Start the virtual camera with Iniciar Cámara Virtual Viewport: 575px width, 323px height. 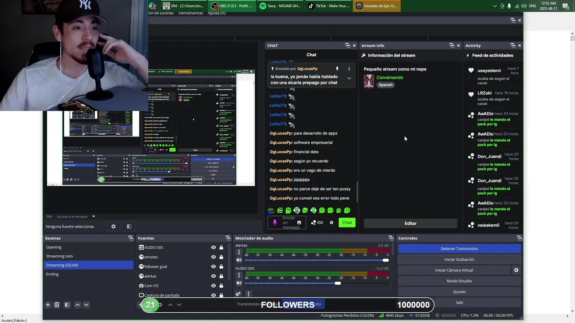coord(454,270)
